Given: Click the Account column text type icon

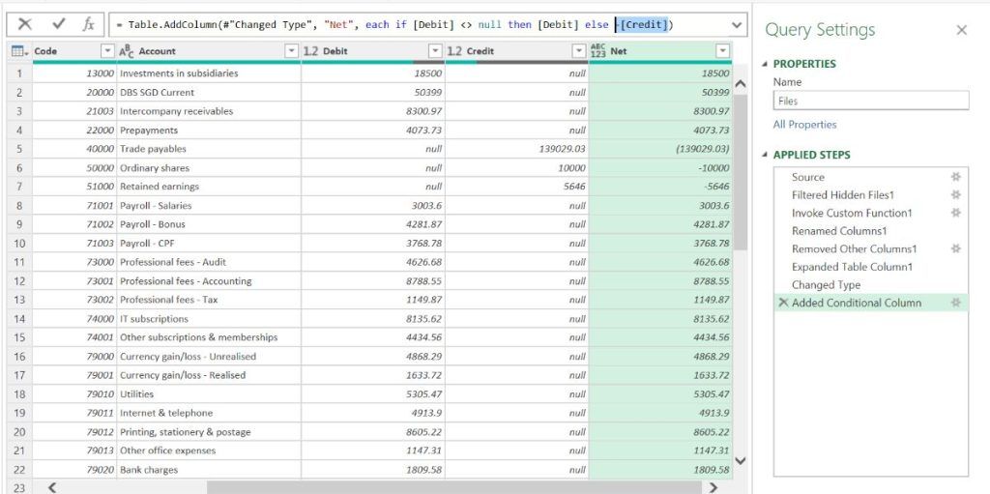Looking at the screenshot, I should point(127,51).
